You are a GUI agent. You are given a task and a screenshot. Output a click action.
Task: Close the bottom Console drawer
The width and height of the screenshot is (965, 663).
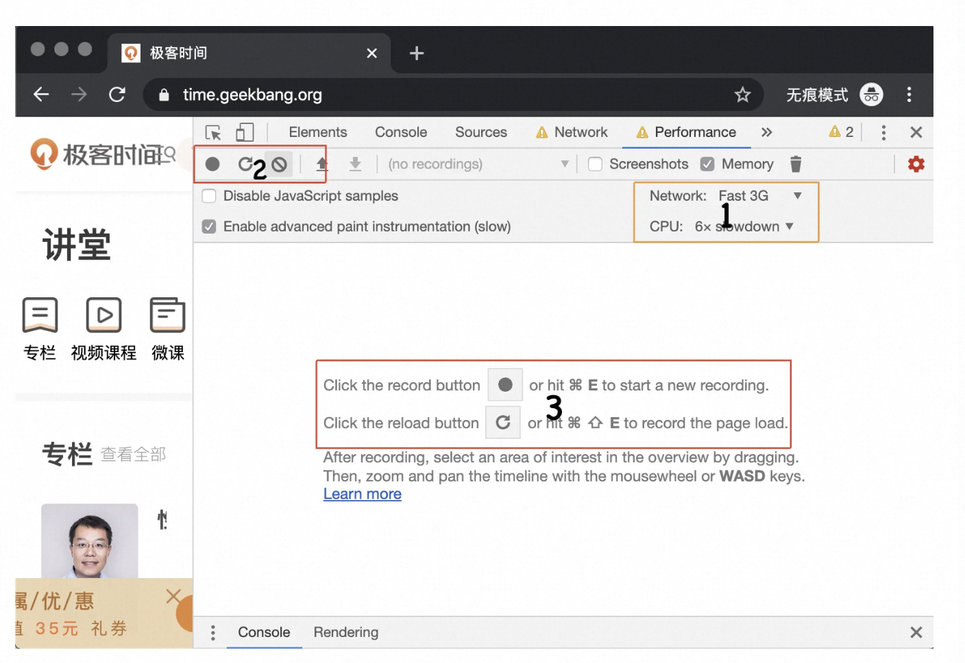916,633
